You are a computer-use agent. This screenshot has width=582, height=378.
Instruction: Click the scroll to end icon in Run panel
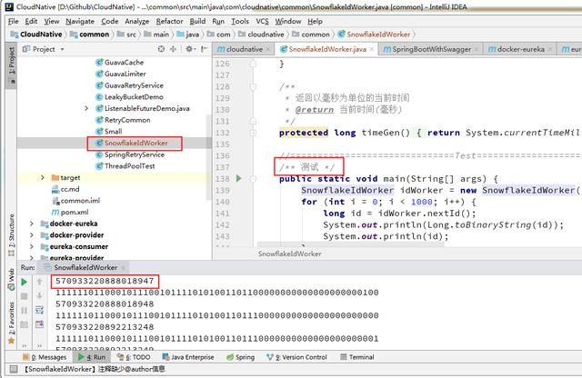coord(39,324)
